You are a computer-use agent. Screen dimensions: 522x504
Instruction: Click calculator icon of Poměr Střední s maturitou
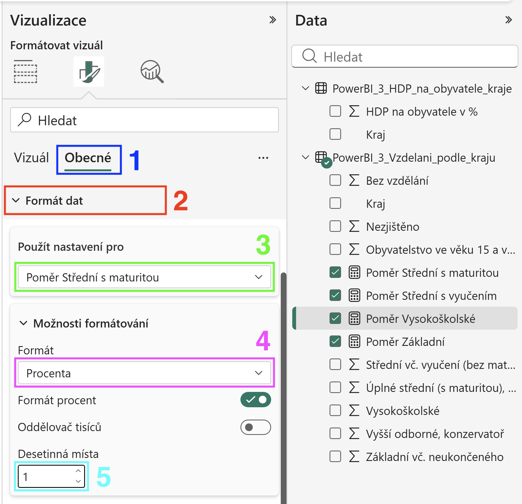pyautogui.click(x=354, y=272)
